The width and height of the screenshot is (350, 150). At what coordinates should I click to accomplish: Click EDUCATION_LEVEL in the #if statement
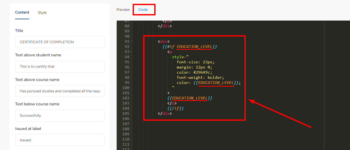194,47
